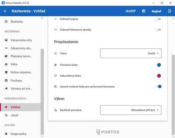Switch to the Jazyk settings page

click(x=20, y=115)
